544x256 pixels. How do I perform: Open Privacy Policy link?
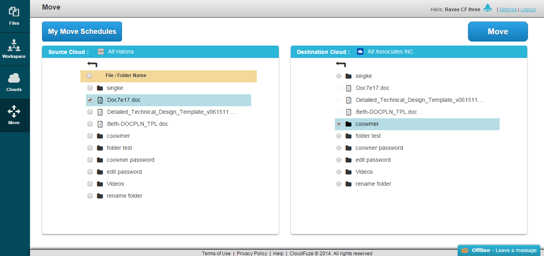click(252, 254)
